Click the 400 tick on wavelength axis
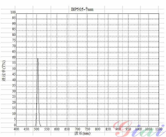The width and height of the screenshot is (166, 137). point(16,129)
